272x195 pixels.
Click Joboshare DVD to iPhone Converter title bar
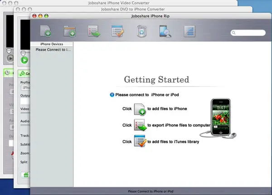coord(133,9)
